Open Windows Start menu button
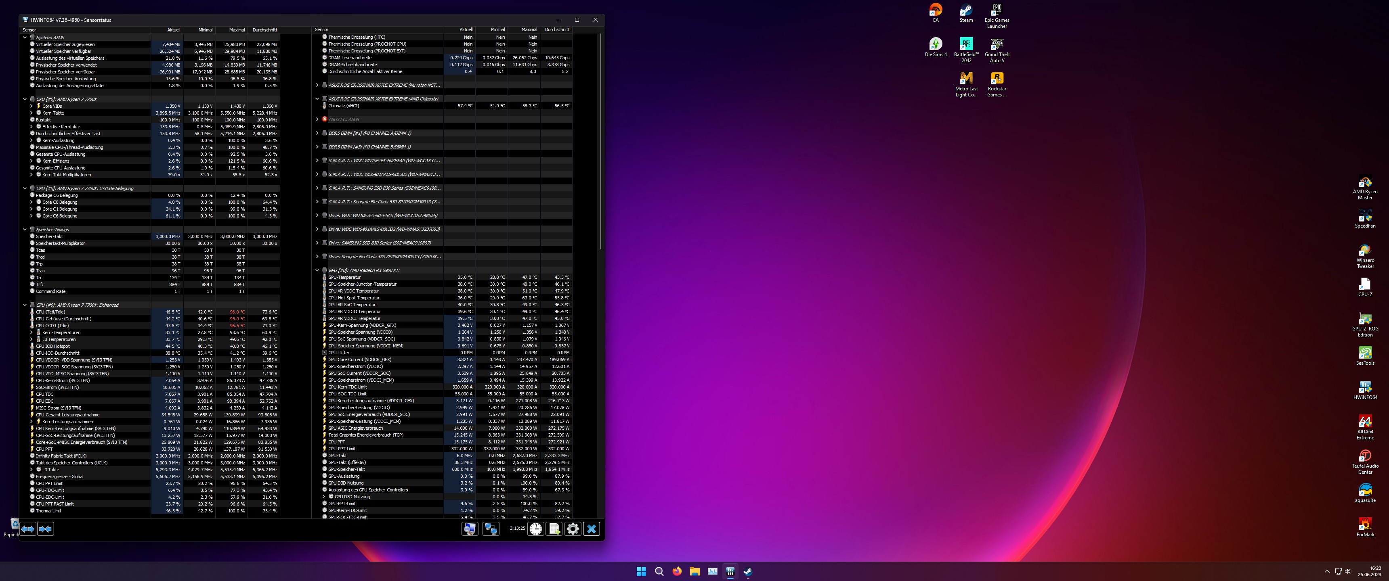 pyautogui.click(x=641, y=571)
